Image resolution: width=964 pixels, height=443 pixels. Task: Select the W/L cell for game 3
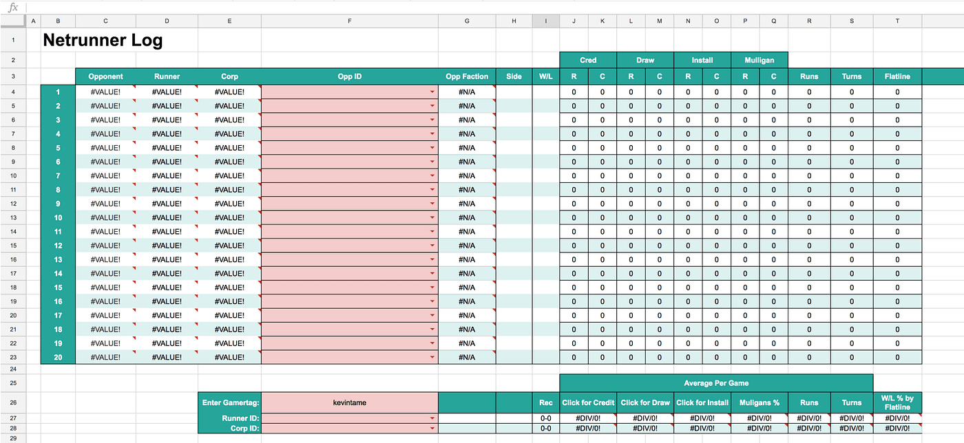point(545,120)
